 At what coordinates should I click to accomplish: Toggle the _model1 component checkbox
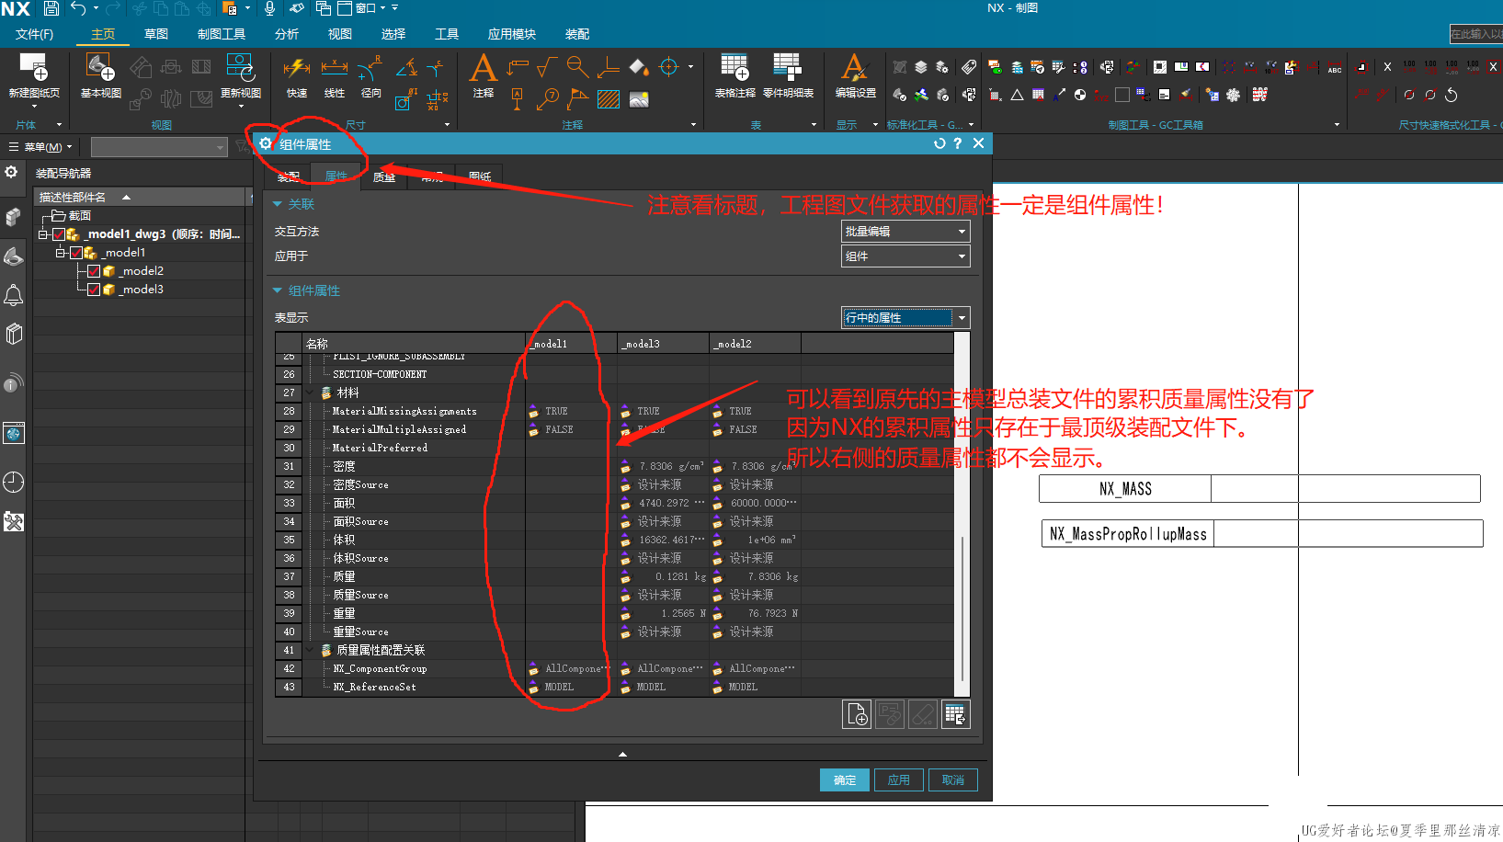[x=76, y=253]
